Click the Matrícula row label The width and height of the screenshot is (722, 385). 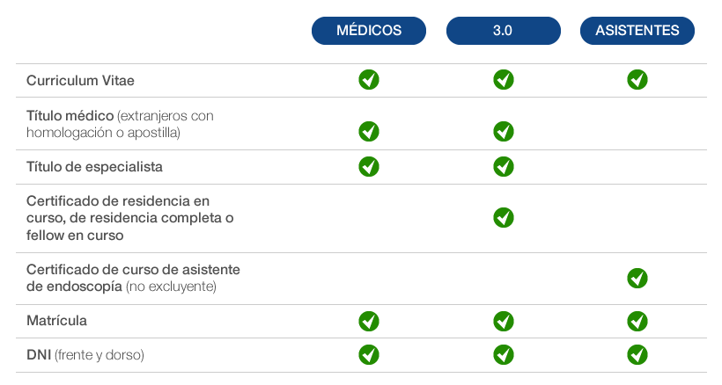[x=56, y=321]
